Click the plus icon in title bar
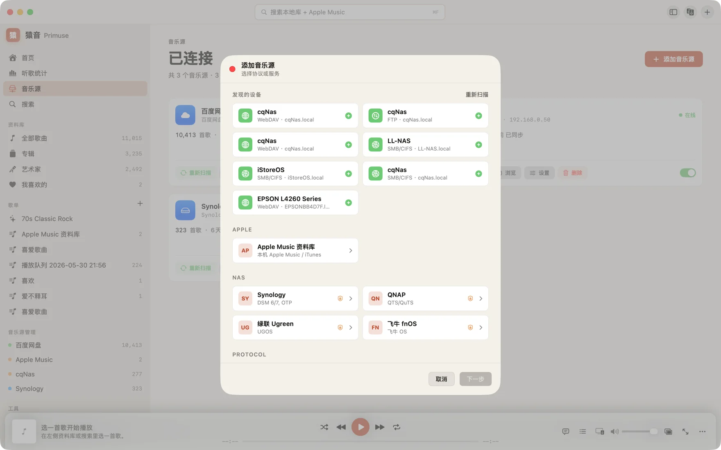Screen dimensions: 721x450 point(707,12)
